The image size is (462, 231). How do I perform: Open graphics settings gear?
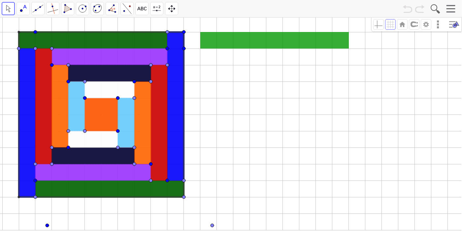[x=426, y=24]
